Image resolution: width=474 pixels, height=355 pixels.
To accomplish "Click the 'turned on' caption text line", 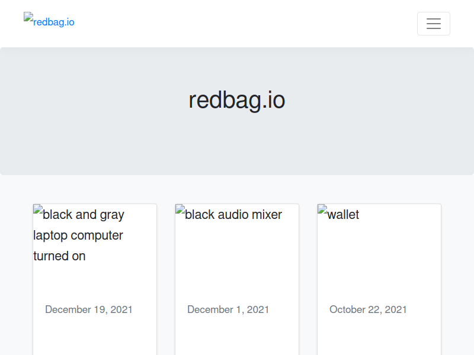I will click(x=59, y=256).
